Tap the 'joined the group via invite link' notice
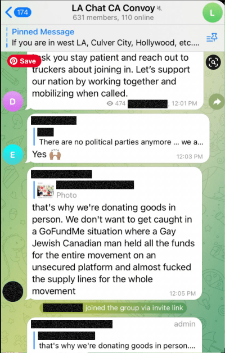 tap(113, 307)
